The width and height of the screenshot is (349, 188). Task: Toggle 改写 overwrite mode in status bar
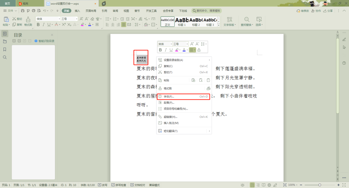pos(103,185)
